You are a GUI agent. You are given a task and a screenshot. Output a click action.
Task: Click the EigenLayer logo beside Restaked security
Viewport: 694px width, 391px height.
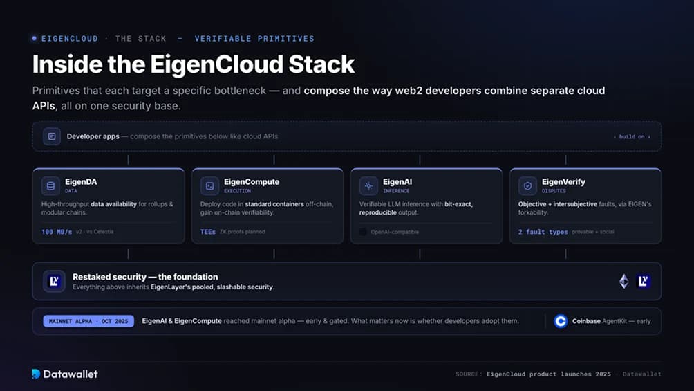tap(54, 281)
